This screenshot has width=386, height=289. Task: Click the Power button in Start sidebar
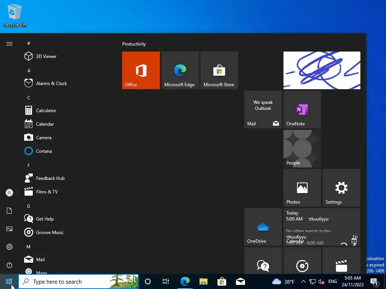click(x=9, y=265)
